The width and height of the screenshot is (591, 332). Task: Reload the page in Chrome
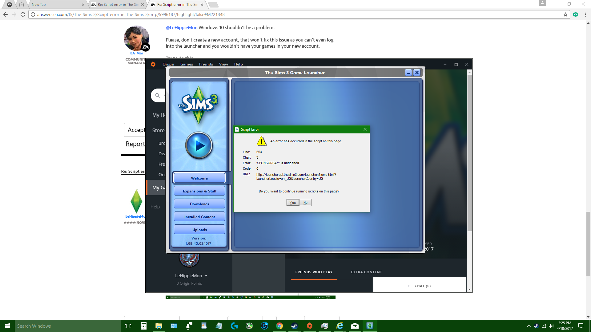pyautogui.click(x=23, y=14)
